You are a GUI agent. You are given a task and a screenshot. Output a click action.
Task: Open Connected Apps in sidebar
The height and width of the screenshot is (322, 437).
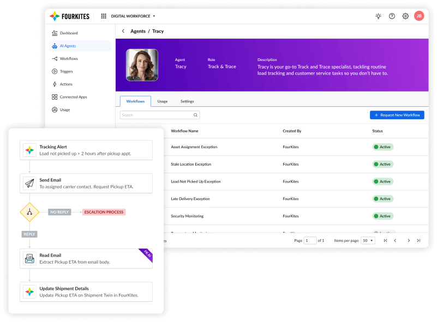click(80, 97)
